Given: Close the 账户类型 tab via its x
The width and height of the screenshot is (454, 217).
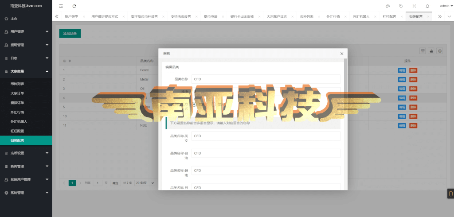Looking at the screenshot, I should 84,17.
